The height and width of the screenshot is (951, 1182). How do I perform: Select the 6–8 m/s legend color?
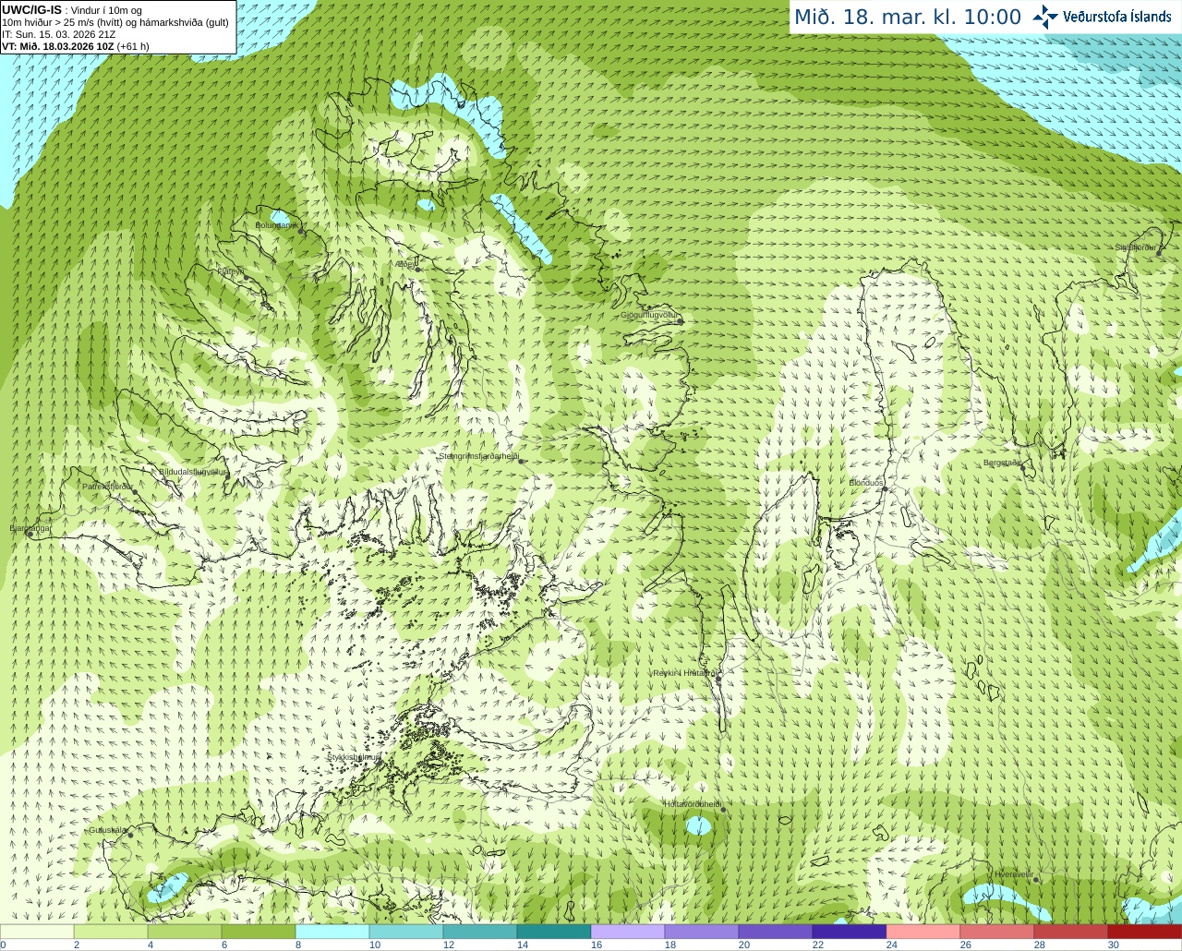pos(259,932)
